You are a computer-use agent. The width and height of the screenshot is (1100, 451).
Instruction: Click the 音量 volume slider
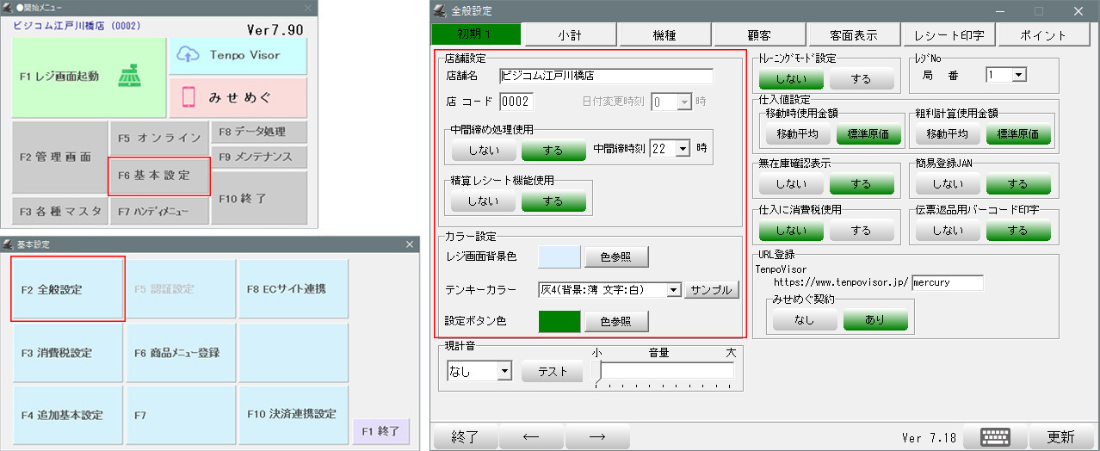[x=665, y=371]
